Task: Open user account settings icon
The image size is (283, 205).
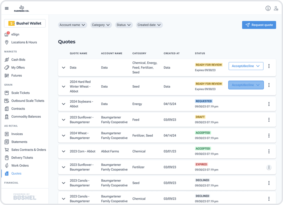Action: (x=276, y=8)
